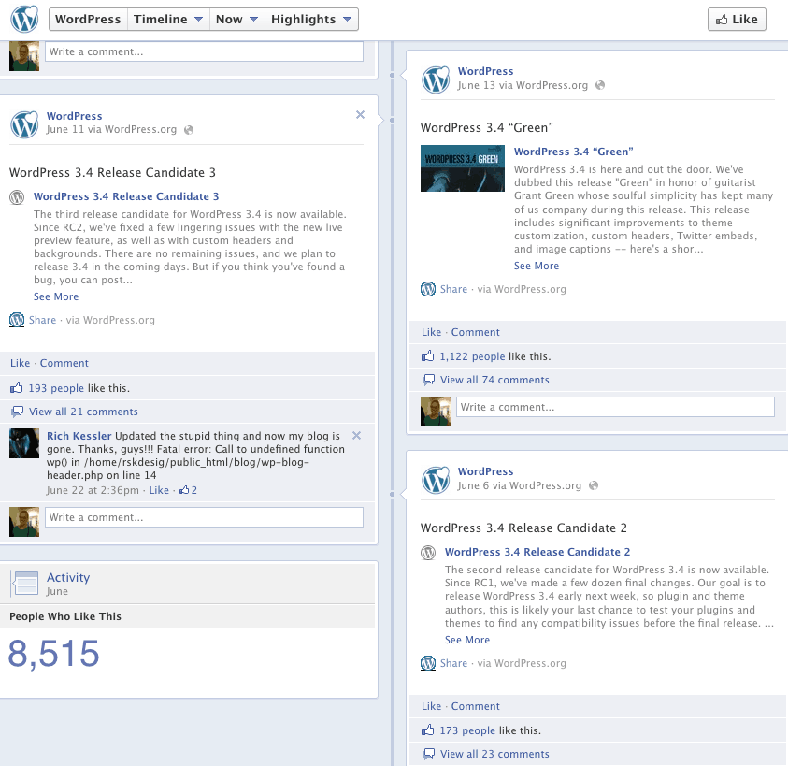Comment on the Release Candidate 2 post
Viewport: 788px width, 766px height.
coord(476,706)
